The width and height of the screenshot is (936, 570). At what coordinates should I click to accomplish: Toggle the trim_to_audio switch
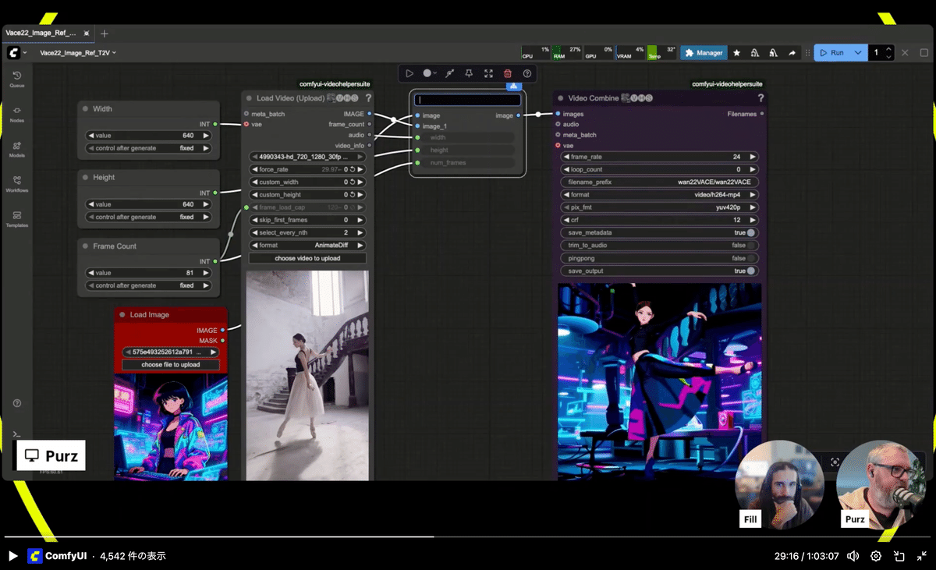point(750,246)
